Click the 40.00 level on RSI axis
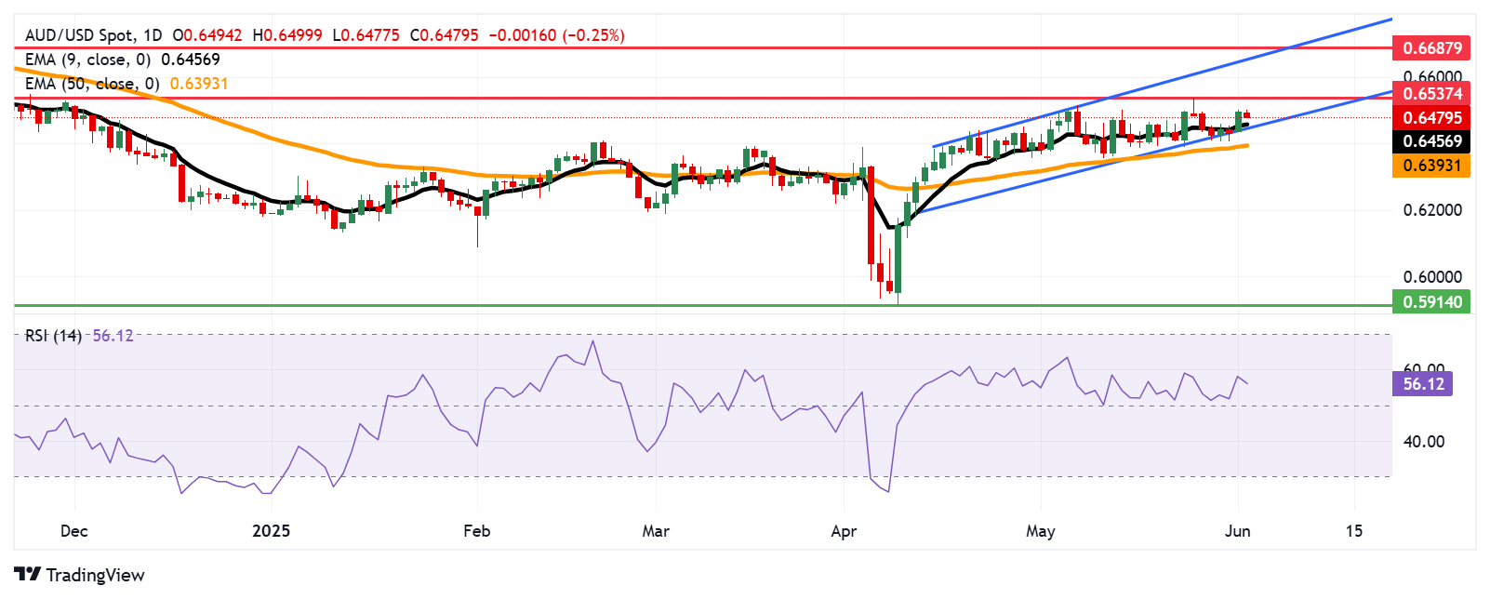This screenshot has height=599, width=1490. tap(1423, 442)
